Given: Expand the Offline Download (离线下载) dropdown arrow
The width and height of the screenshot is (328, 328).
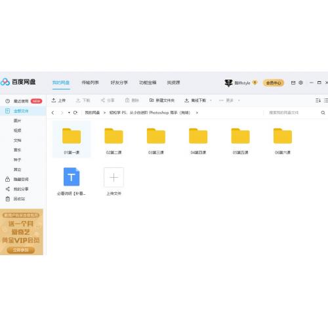Looking at the screenshot, I should coord(211,100).
